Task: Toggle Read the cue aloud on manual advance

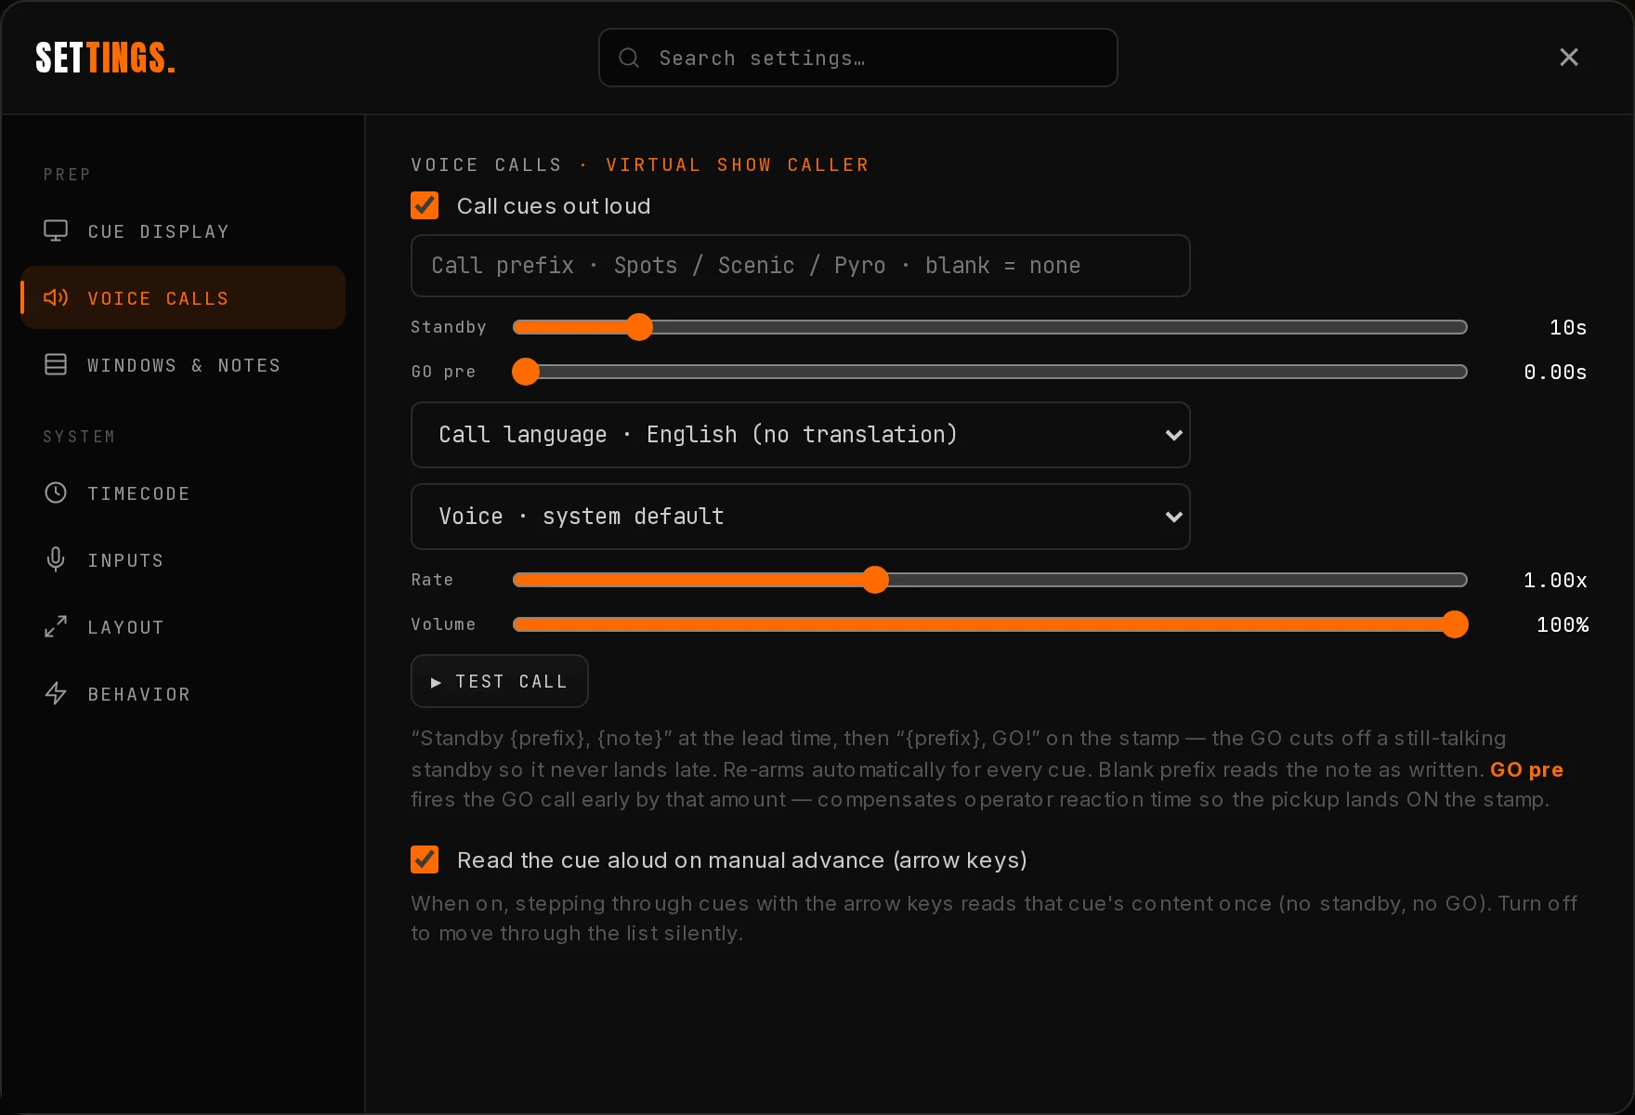Action: pyautogui.click(x=425, y=859)
